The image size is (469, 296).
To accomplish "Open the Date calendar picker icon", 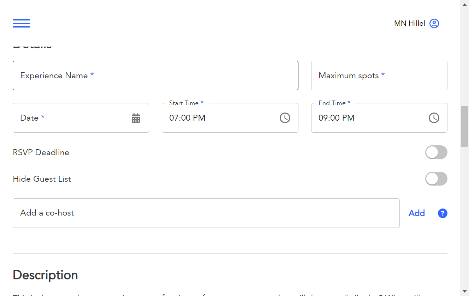I will pos(136,118).
